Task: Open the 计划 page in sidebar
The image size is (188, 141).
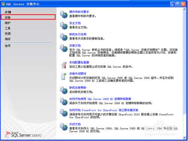Action: pyautogui.click(x=8, y=12)
